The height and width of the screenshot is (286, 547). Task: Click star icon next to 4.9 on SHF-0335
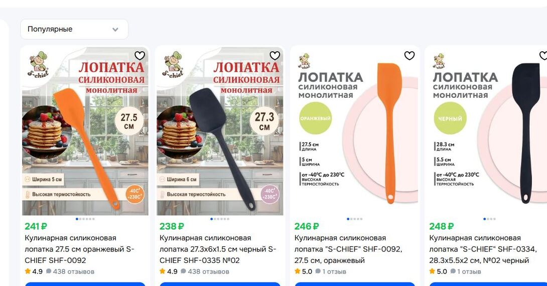pos(162,271)
